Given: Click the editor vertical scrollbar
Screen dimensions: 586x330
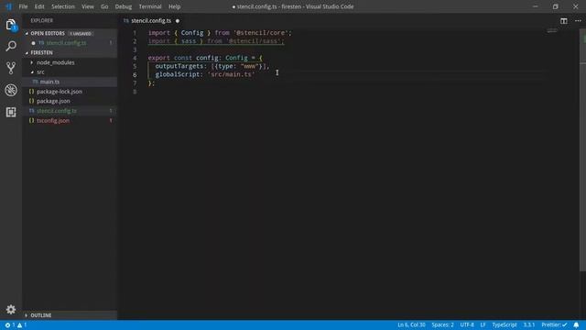Looking at the screenshot, I should 582,149.
